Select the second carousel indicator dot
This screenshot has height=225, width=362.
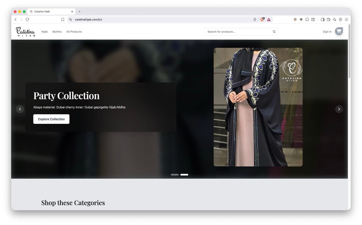click(184, 175)
